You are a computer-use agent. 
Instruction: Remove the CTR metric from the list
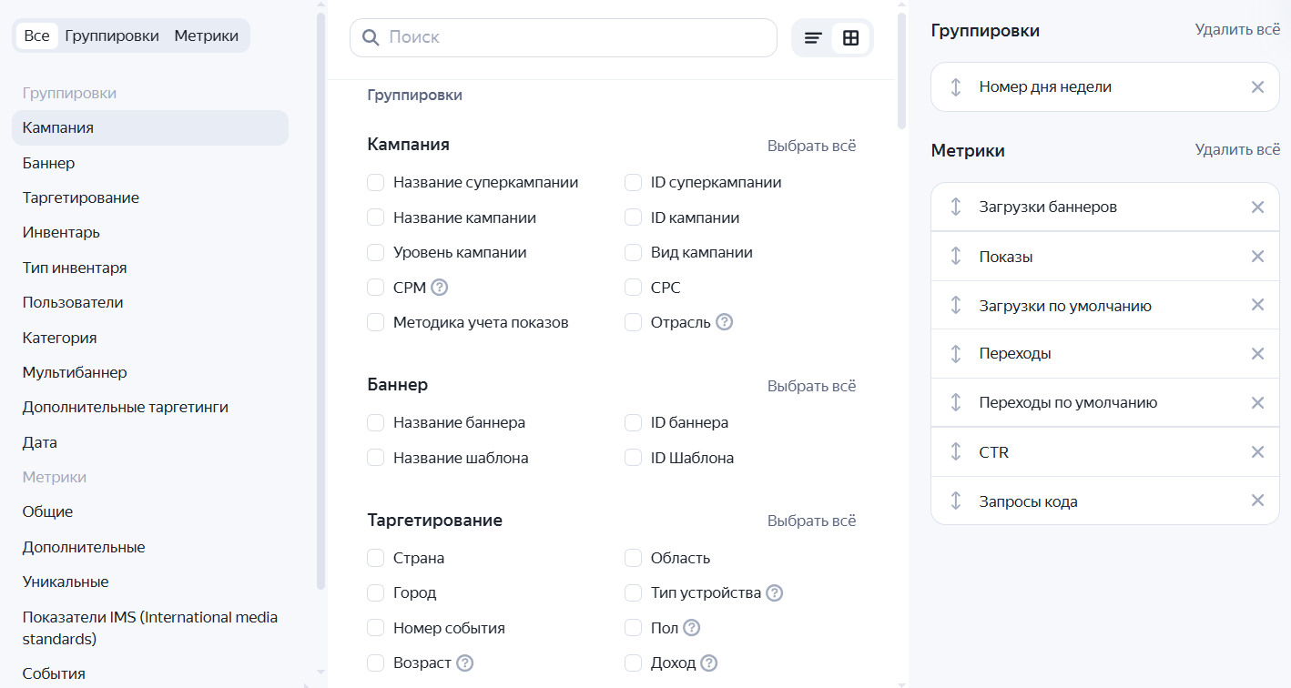pos(1257,452)
